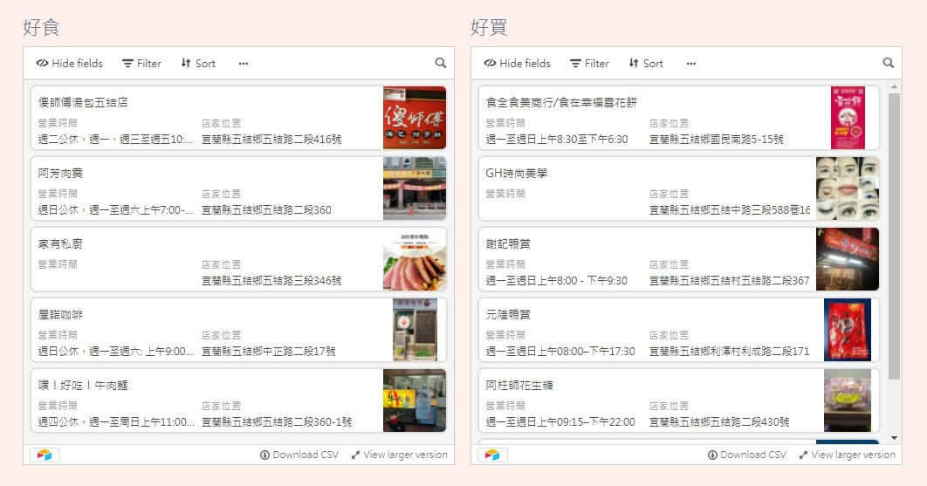927x486 pixels.
Task: Click hours 週一至週日上午08:00–下午17:30
Action: click(560, 352)
